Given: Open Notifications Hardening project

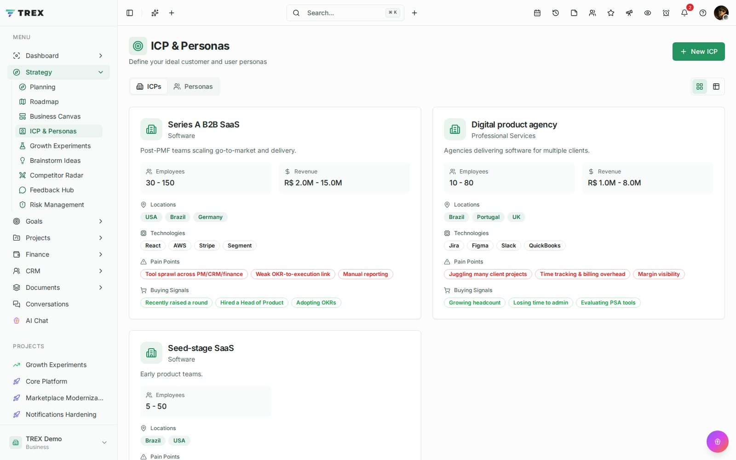Looking at the screenshot, I should (x=58, y=414).
